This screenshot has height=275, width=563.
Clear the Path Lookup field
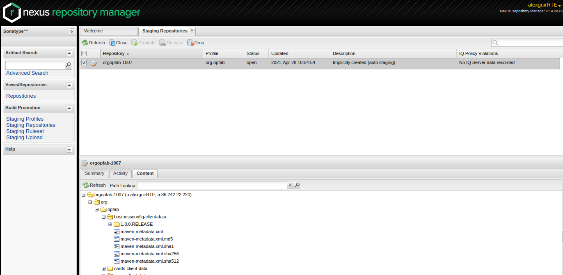(x=290, y=185)
